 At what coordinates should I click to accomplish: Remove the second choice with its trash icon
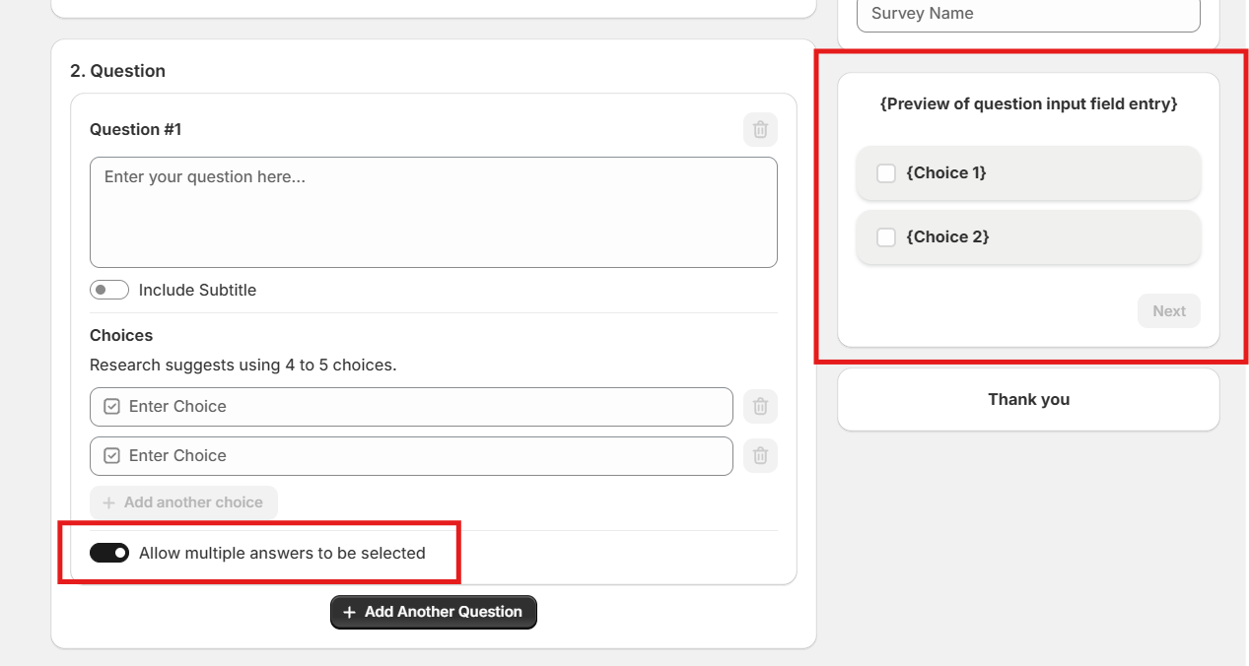click(x=760, y=455)
